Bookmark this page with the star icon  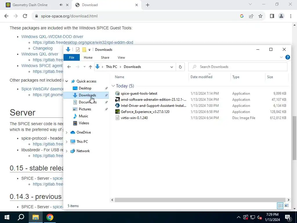[x=260, y=16]
